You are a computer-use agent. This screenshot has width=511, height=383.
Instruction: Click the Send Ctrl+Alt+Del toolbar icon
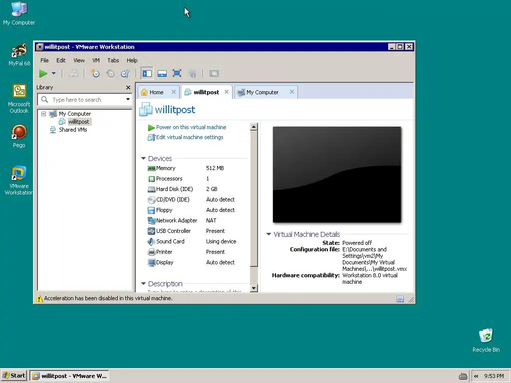coord(73,74)
